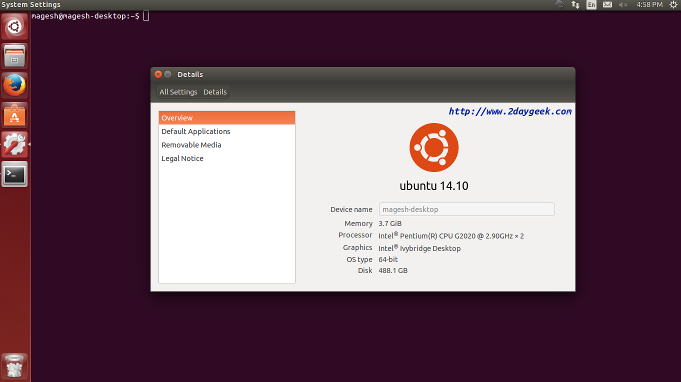Open the Trash bin
Screen dimensions: 681x382
(15, 366)
